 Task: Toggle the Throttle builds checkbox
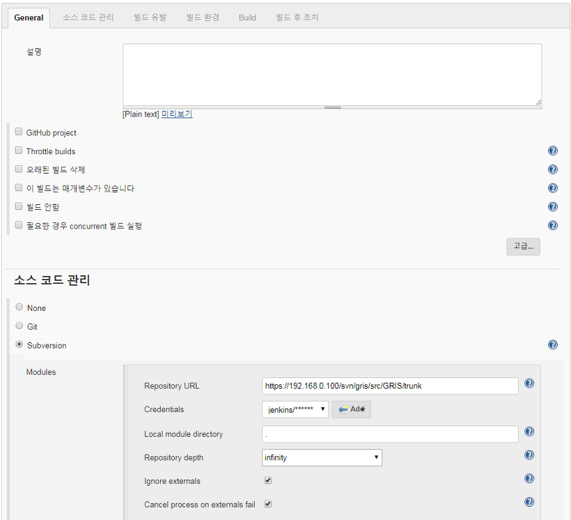pyautogui.click(x=19, y=151)
